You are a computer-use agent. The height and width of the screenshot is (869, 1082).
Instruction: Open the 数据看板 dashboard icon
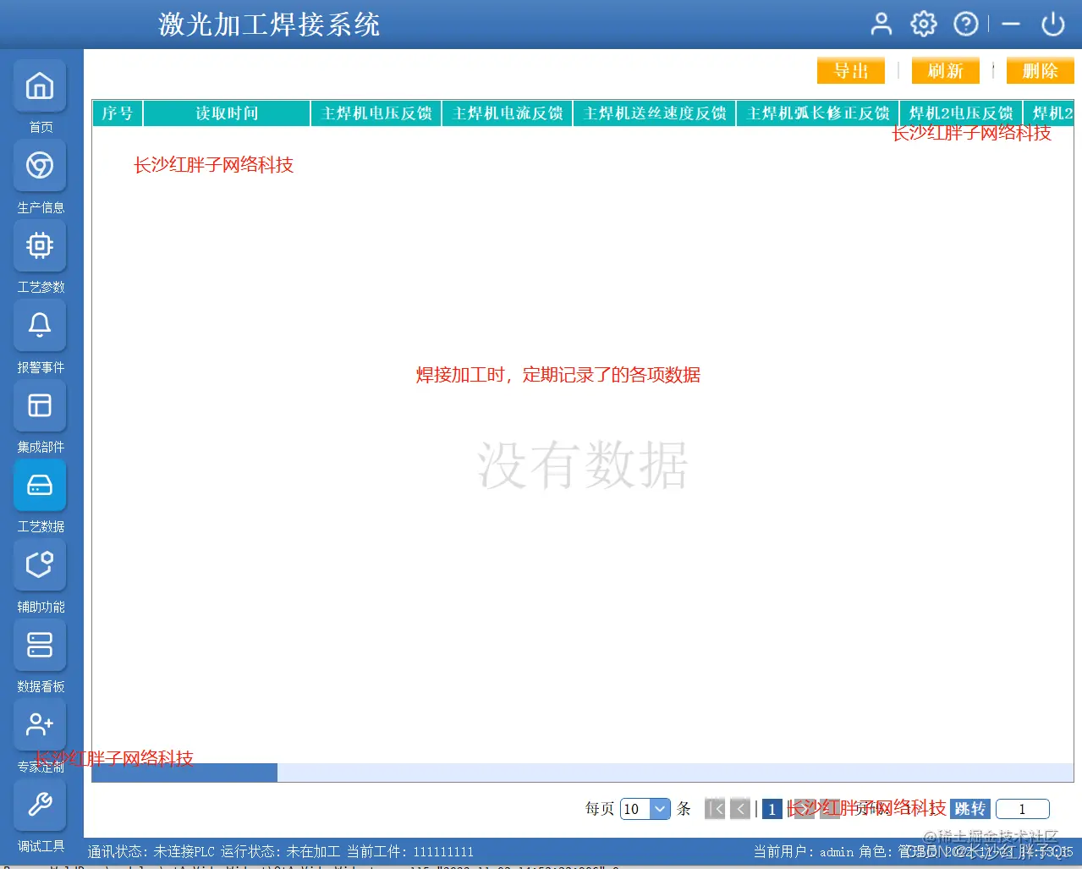pyautogui.click(x=39, y=645)
